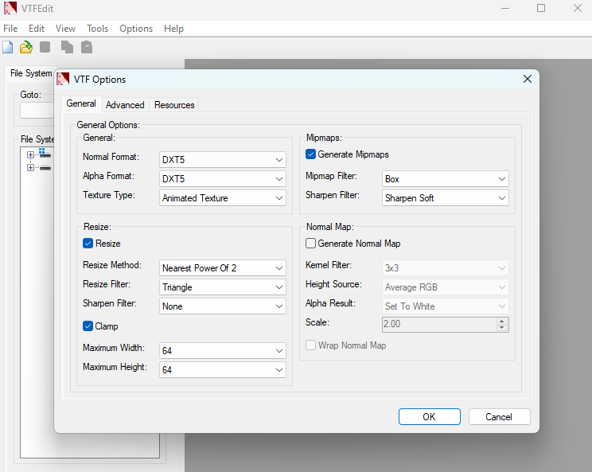Open the Normal Format dropdown
The image size is (592, 472).
(x=222, y=160)
